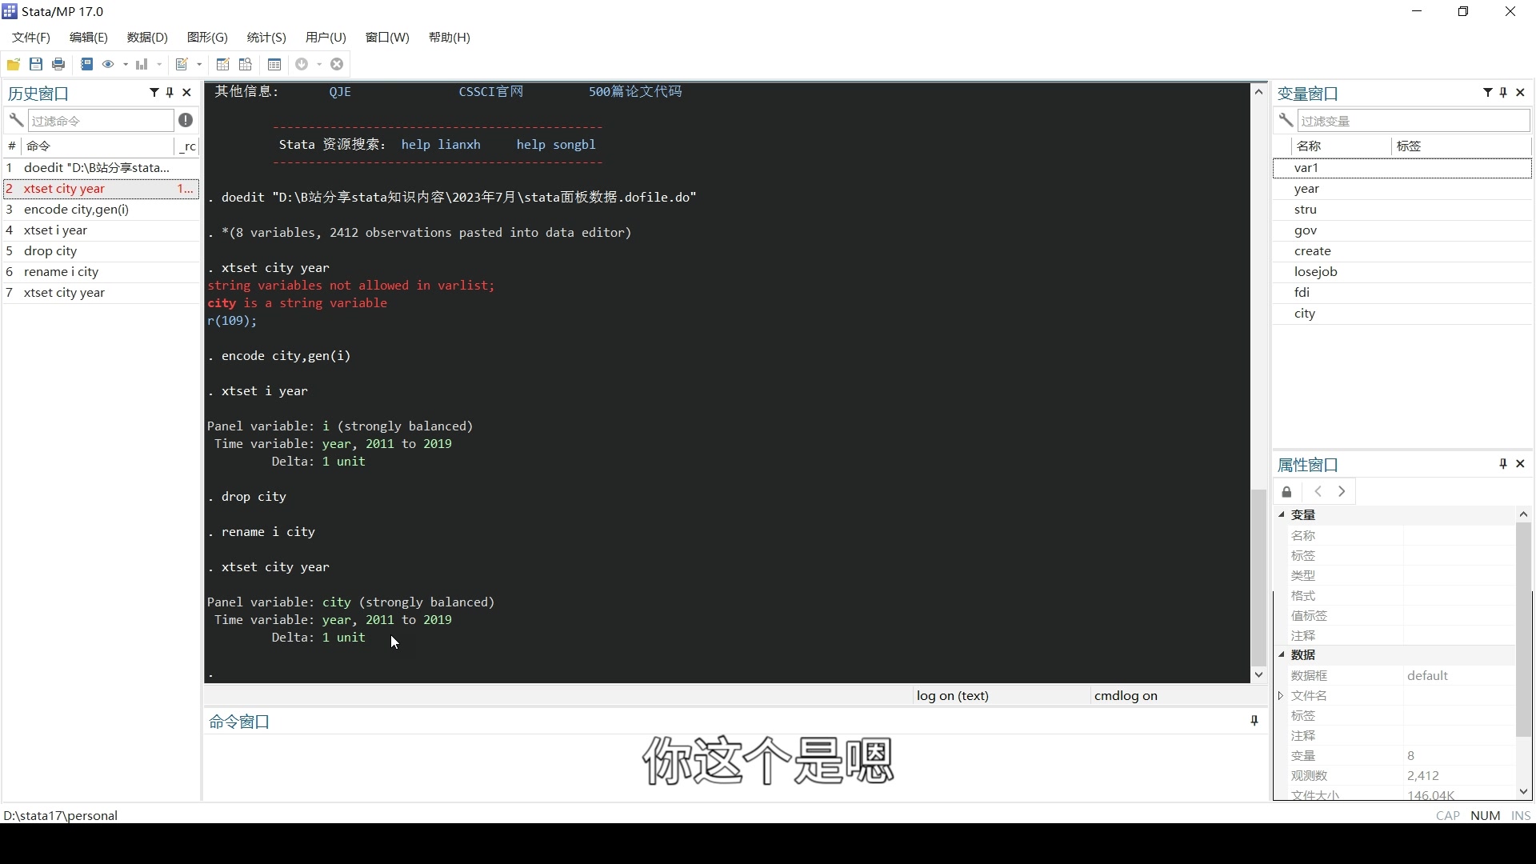Toggle the Properties window lock icon
This screenshot has height=864, width=1536.
(1286, 492)
